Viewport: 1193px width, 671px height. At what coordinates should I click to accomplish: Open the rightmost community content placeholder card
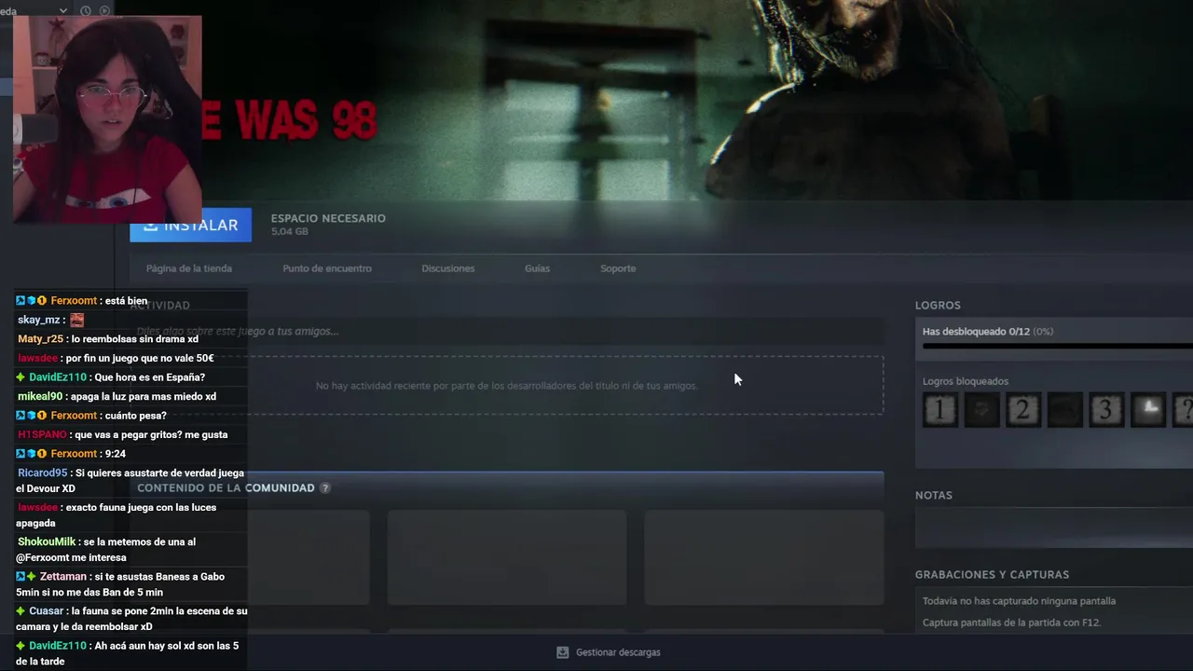(x=763, y=557)
